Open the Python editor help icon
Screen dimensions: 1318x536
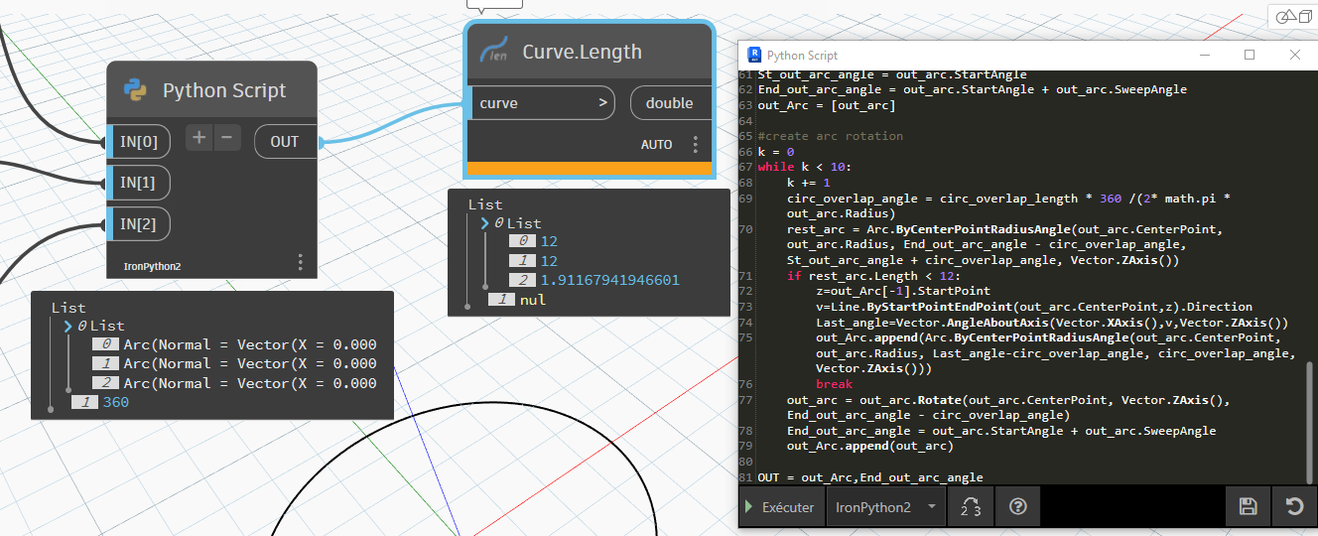[x=1017, y=507]
